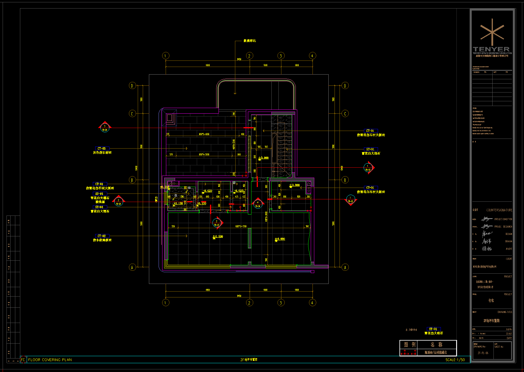Select the 图例 legend header cell
The width and height of the screenshot is (524, 372).
tap(409, 344)
